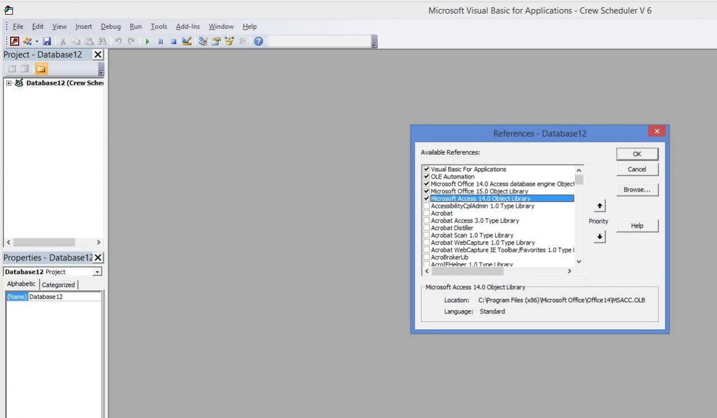Screen dimensions: 717x418
Task: Switch to the Alphabetic properties tab
Action: [21, 284]
